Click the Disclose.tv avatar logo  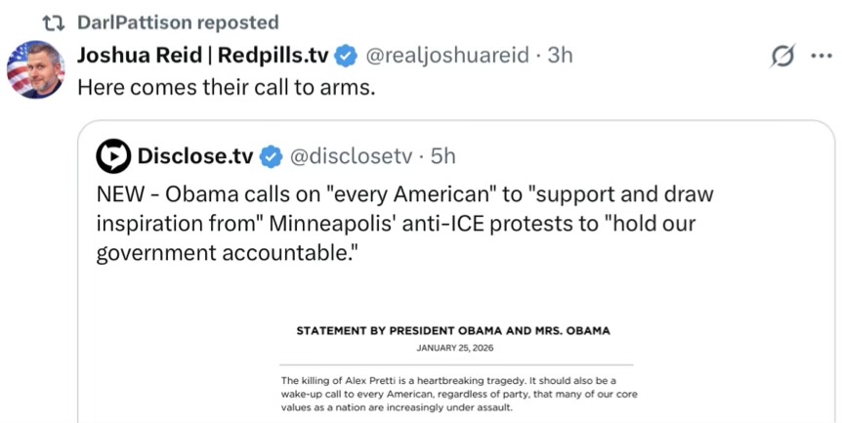[113, 155]
